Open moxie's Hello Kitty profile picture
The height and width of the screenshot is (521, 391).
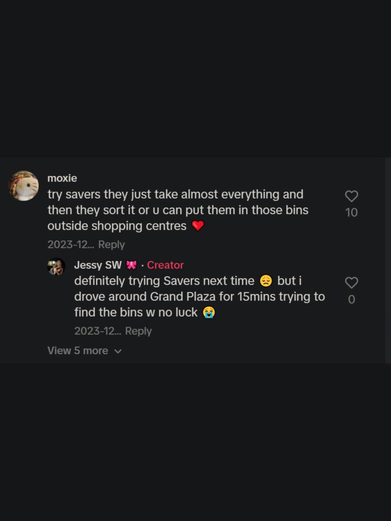pos(23,186)
